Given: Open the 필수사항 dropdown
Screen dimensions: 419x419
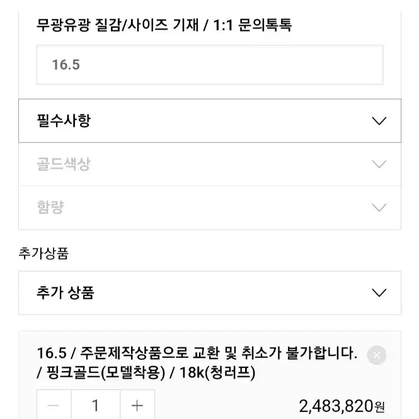Looking at the screenshot, I should [209, 121].
